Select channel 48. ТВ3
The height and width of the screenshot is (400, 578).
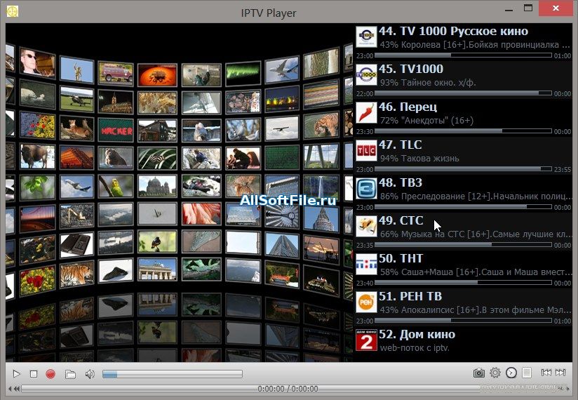(x=464, y=194)
